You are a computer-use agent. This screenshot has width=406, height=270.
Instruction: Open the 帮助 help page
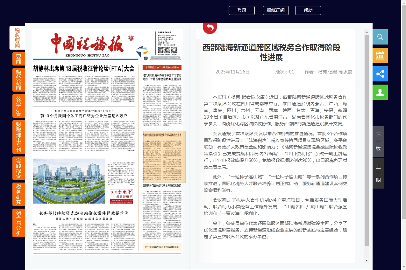(308, 10)
